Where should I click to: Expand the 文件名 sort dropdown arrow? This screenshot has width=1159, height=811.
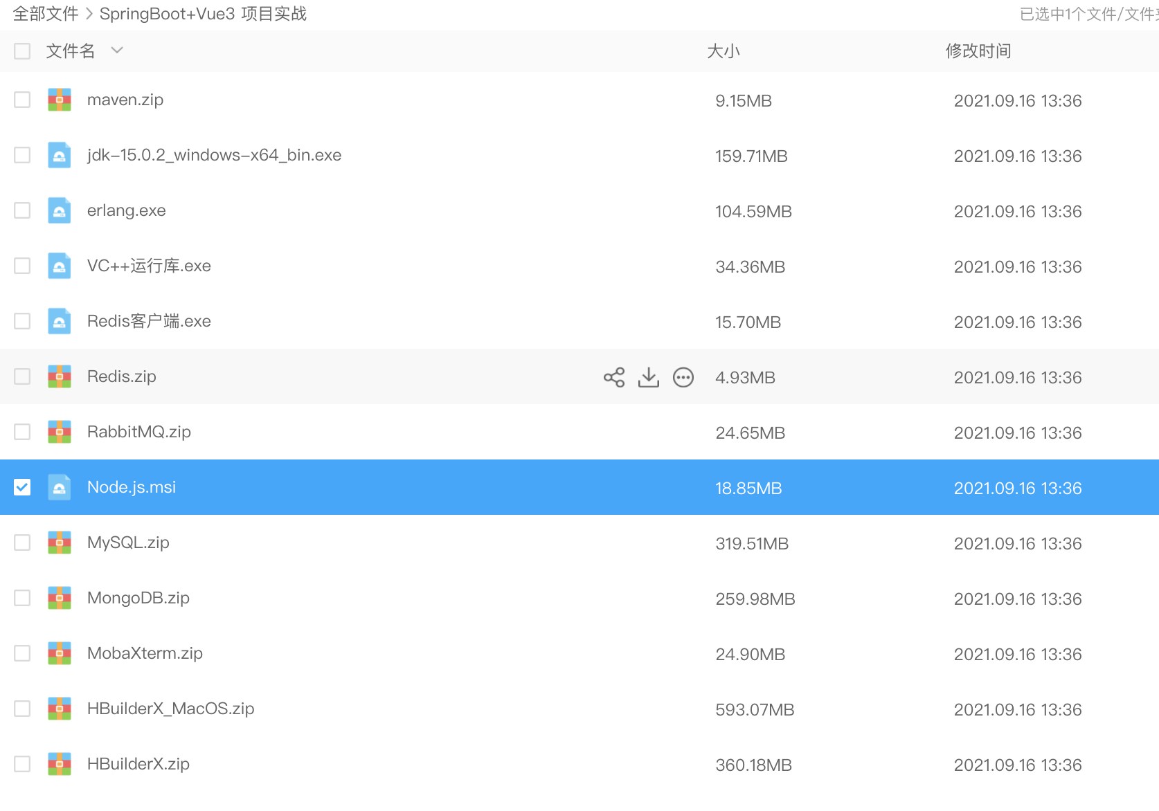(x=117, y=51)
